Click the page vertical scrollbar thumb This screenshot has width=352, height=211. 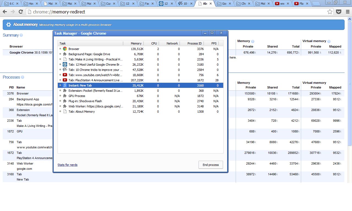tap(350, 83)
